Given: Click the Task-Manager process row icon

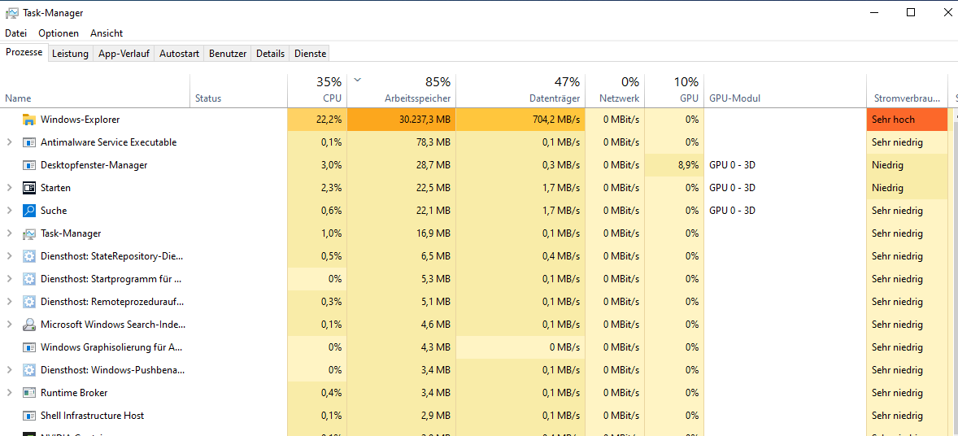Looking at the screenshot, I should [28, 233].
